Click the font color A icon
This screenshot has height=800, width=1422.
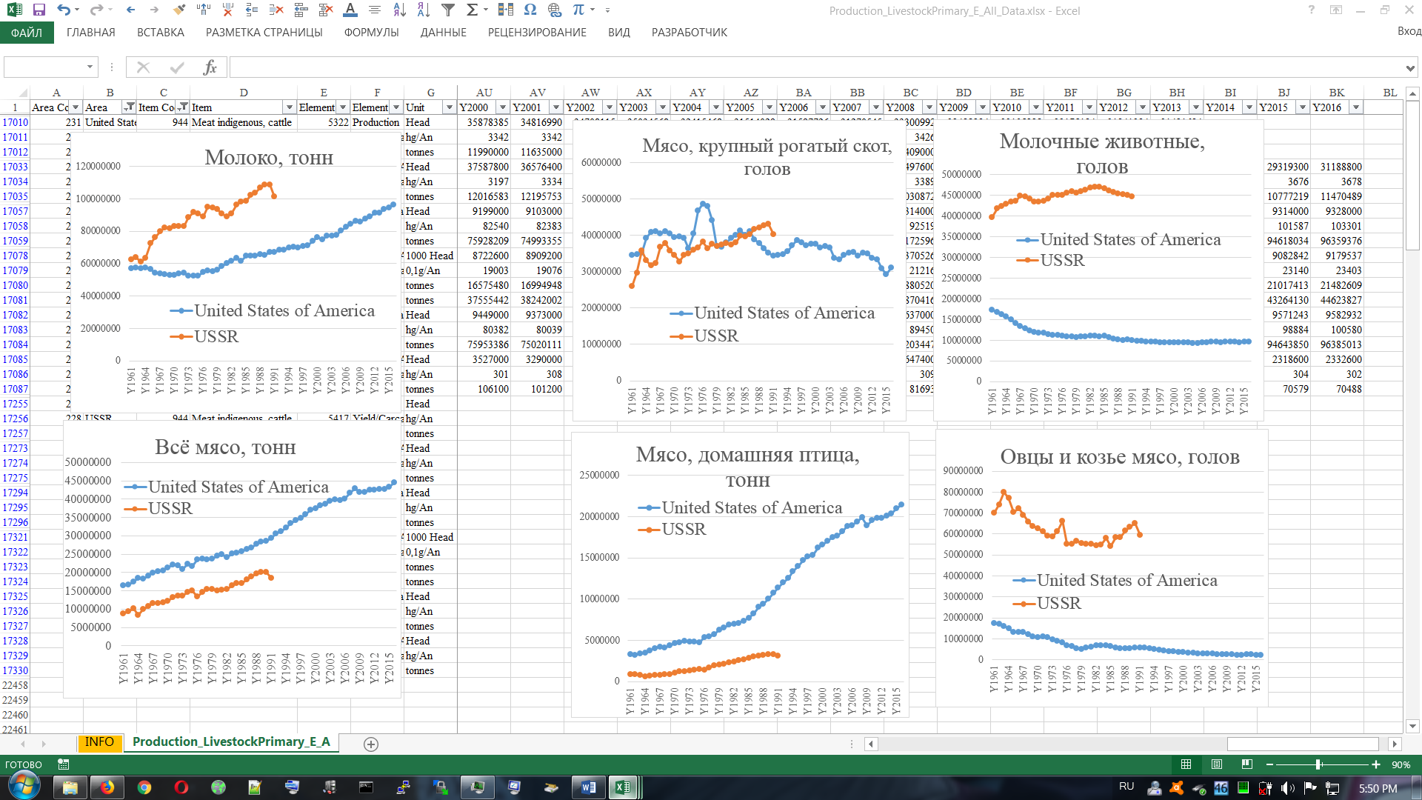350,10
